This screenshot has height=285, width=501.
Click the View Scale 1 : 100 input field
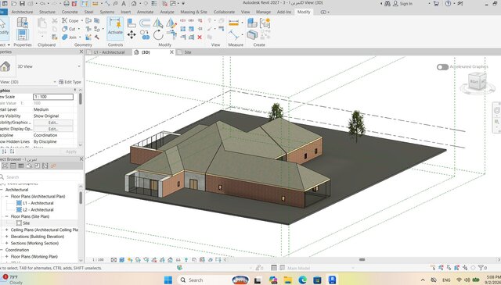(53, 97)
